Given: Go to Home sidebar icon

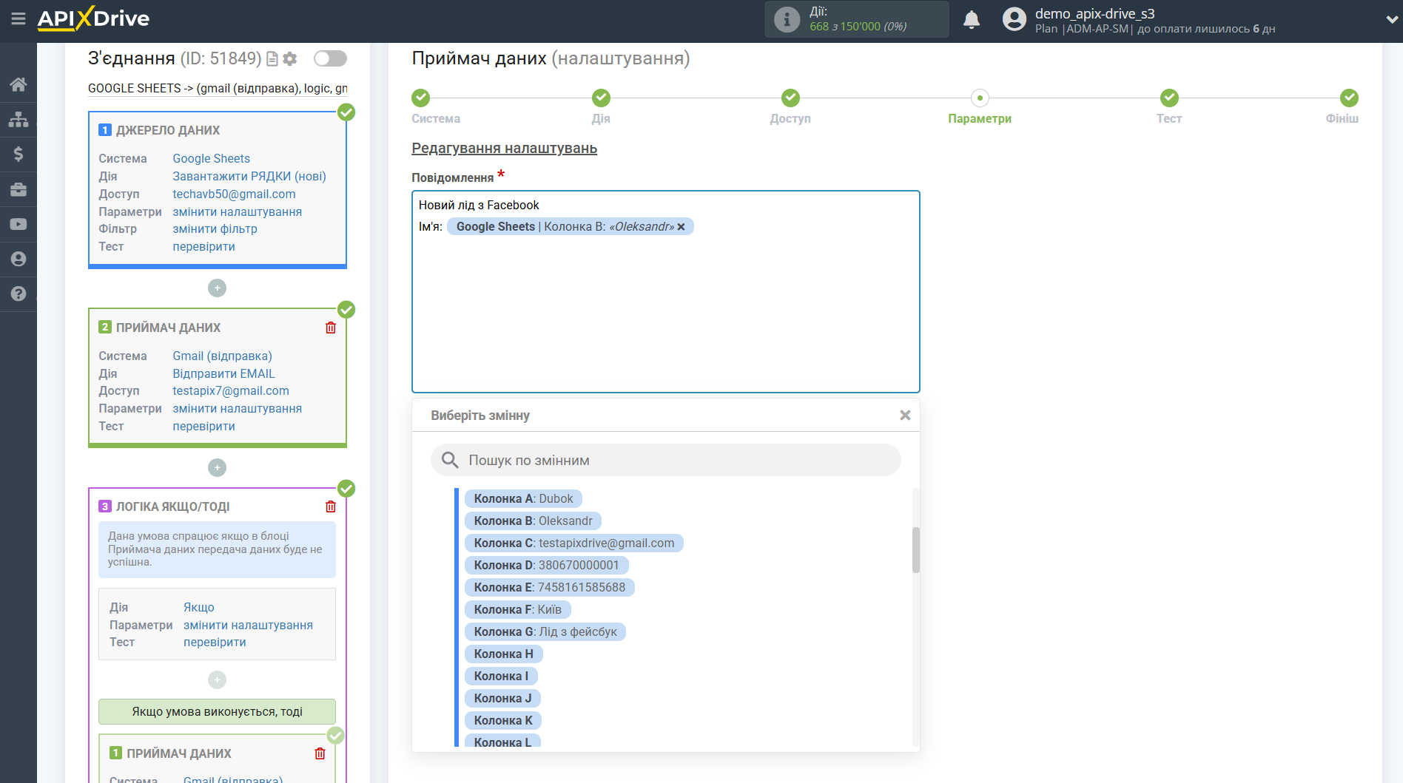Looking at the screenshot, I should [x=18, y=84].
